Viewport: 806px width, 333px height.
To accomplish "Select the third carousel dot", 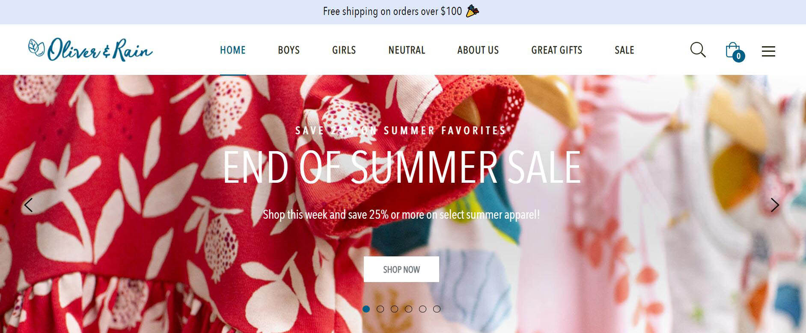I will tap(394, 309).
